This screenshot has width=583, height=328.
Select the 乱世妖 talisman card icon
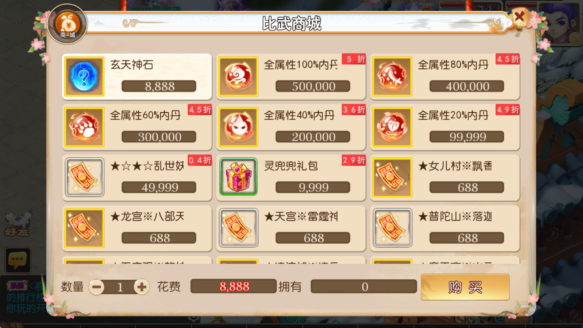tap(84, 177)
